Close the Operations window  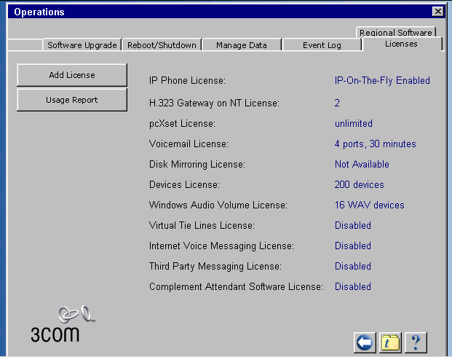tap(437, 12)
